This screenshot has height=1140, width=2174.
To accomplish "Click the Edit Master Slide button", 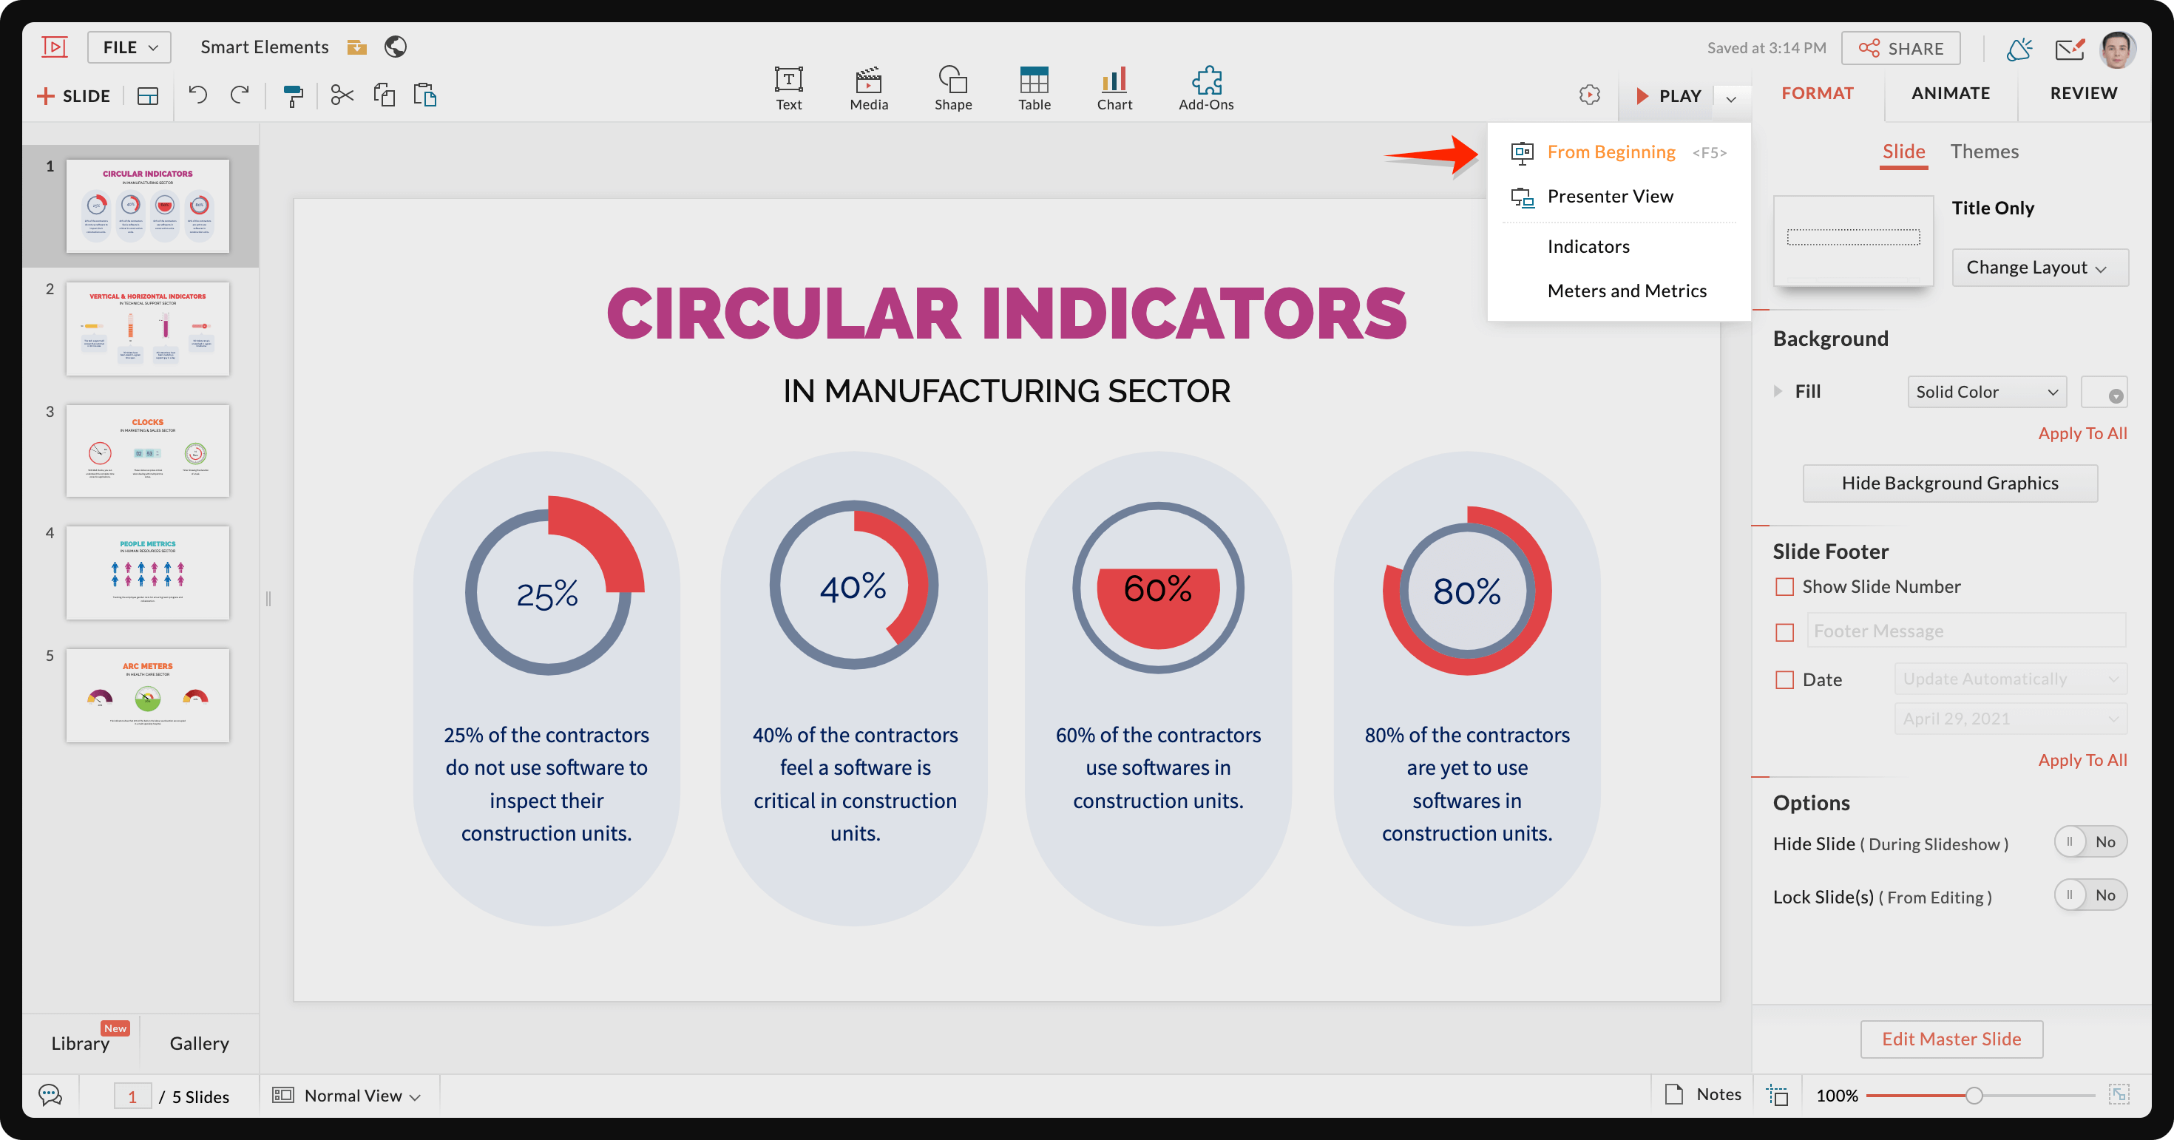I will click(1951, 1039).
